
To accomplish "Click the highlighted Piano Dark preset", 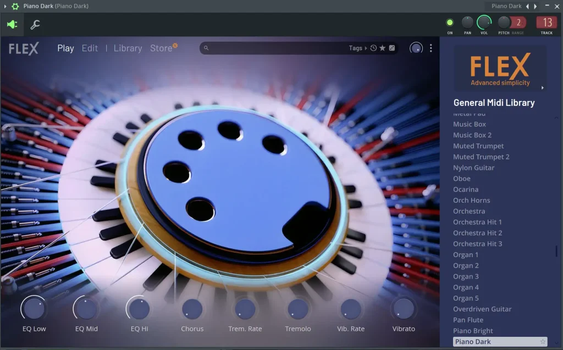I will [x=500, y=342].
